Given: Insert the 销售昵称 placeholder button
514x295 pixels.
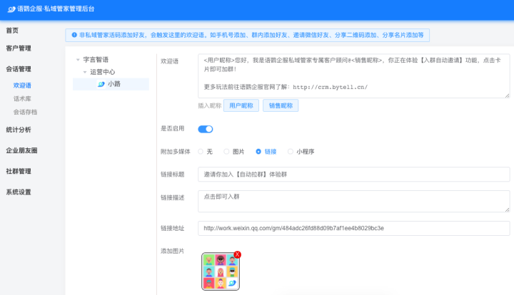Looking at the screenshot, I should coord(281,105).
